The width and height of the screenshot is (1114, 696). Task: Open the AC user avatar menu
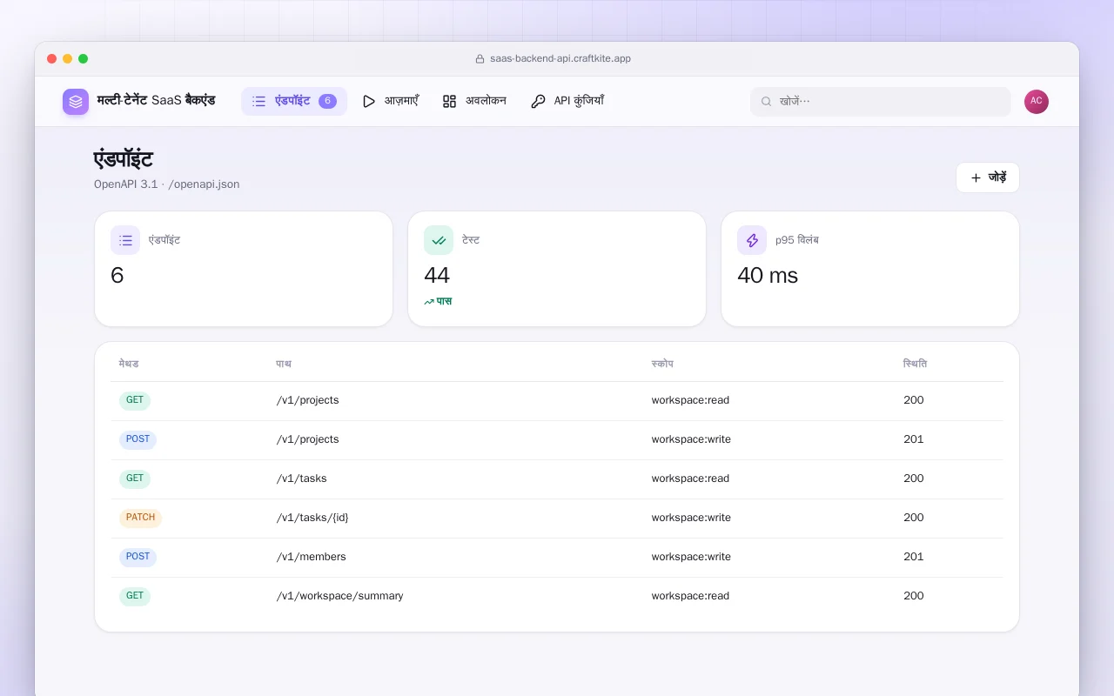(x=1037, y=102)
